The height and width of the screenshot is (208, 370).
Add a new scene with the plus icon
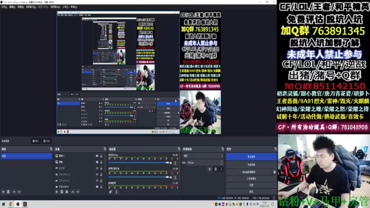3,192
